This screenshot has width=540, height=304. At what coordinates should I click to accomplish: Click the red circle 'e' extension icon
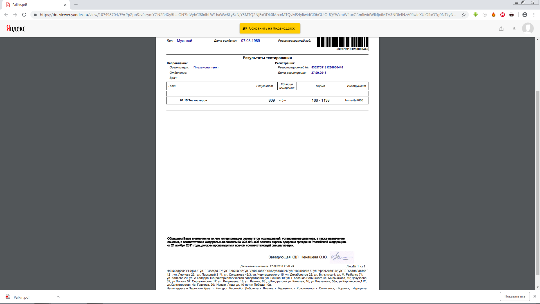(x=503, y=15)
